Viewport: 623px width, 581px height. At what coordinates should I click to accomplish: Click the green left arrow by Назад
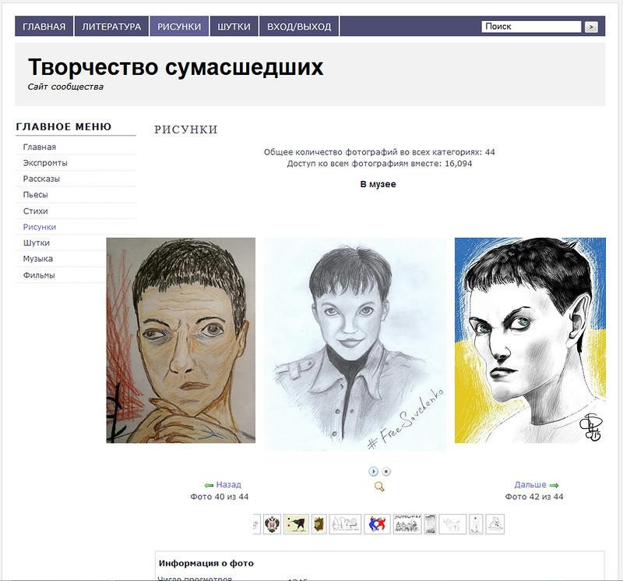pos(209,486)
